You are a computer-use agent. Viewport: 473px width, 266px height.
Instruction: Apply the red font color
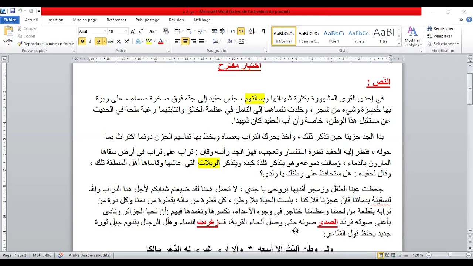pyautogui.click(x=160, y=41)
